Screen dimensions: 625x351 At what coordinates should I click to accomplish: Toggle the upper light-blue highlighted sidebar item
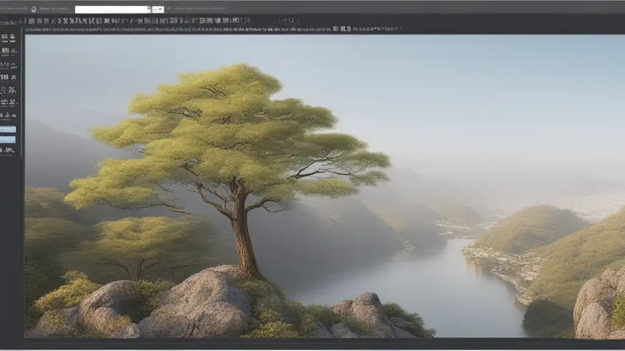(x=8, y=129)
